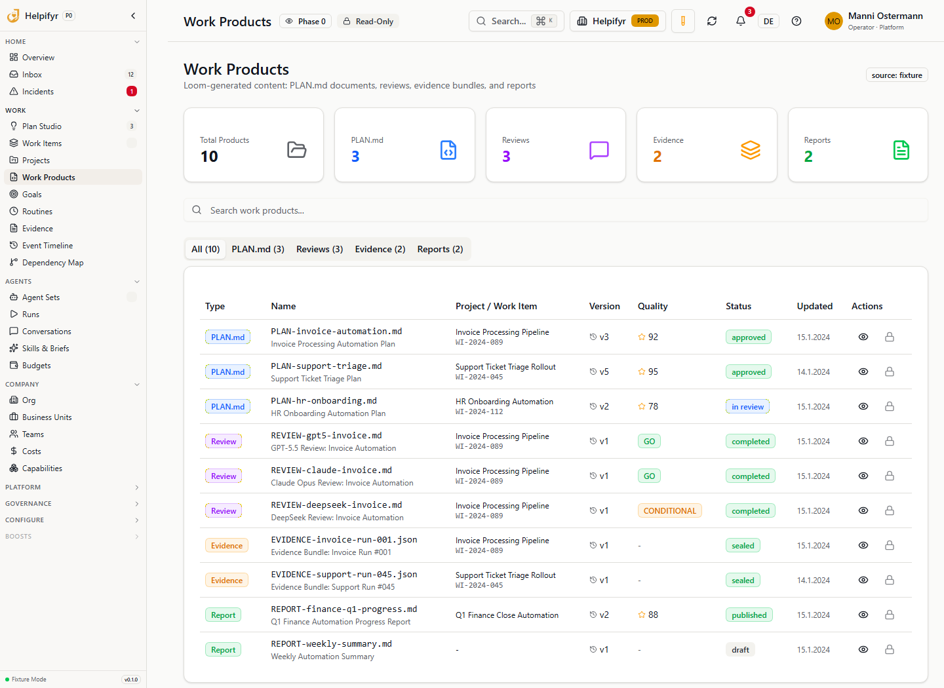
Task: Open Event Timeline
Action: [73, 246]
